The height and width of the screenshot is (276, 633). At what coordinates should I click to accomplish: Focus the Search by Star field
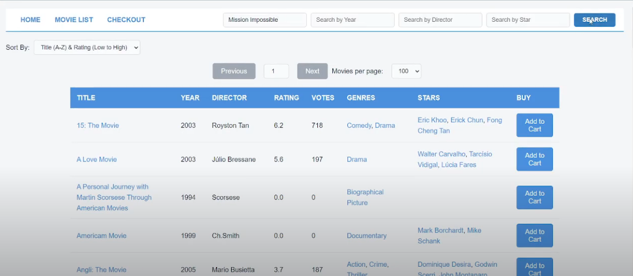(528, 20)
